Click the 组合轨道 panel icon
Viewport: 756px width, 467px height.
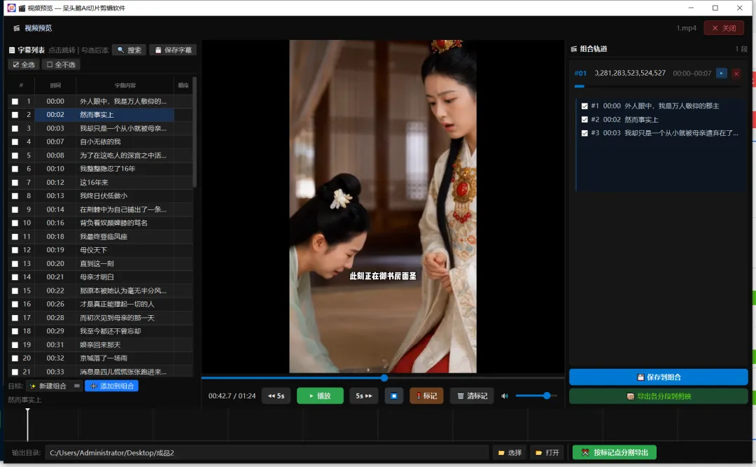(x=574, y=49)
